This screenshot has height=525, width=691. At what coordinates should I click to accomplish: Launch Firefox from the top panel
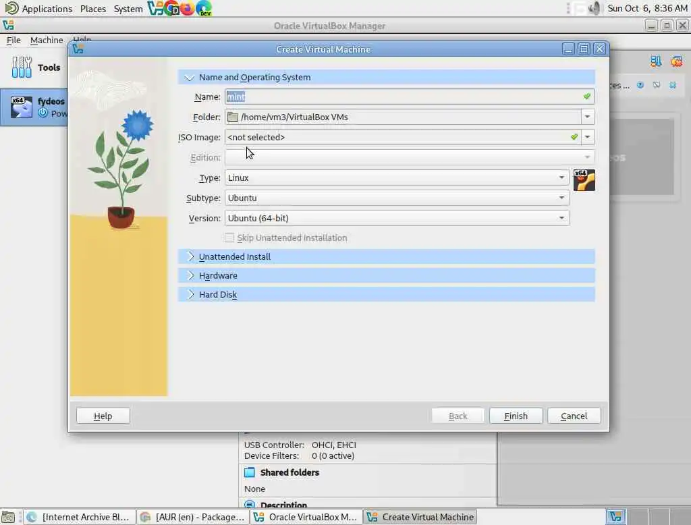pos(188,8)
